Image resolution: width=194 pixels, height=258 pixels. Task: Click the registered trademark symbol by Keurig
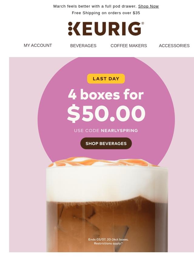point(143,23)
